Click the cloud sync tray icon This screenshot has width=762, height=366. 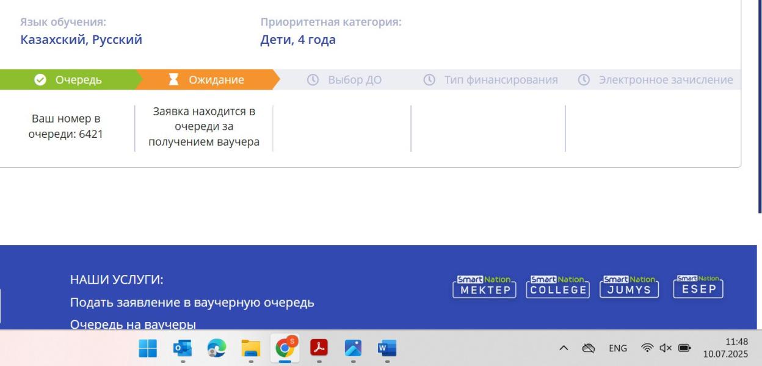coord(589,348)
